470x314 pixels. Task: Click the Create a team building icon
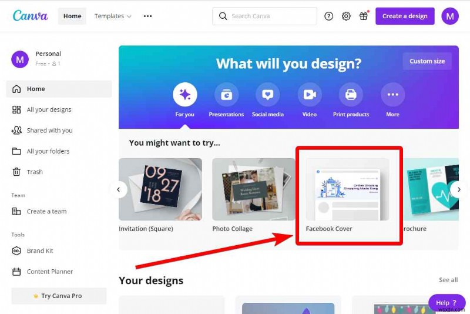click(16, 211)
